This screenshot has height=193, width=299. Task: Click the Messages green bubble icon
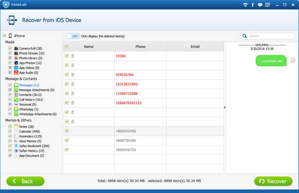16,85
